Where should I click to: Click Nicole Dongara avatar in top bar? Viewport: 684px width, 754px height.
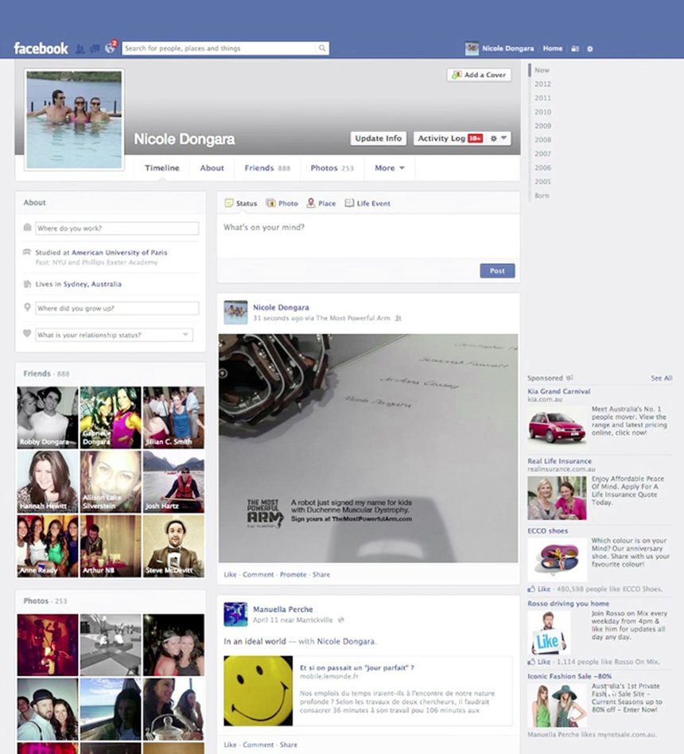tap(472, 49)
